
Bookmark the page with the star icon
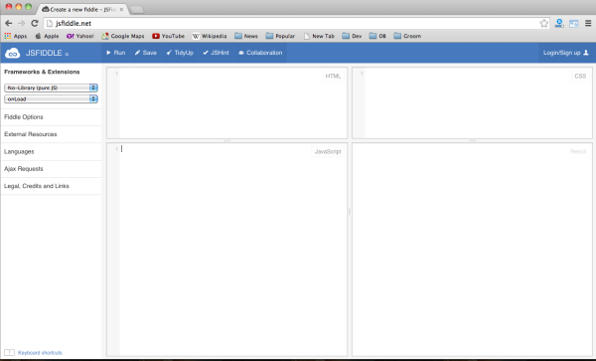[544, 23]
